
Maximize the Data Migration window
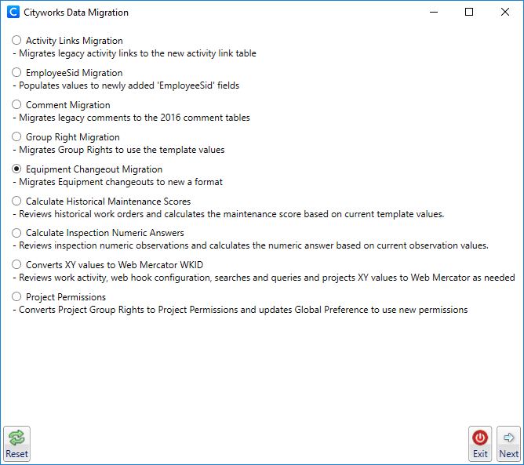click(x=469, y=13)
